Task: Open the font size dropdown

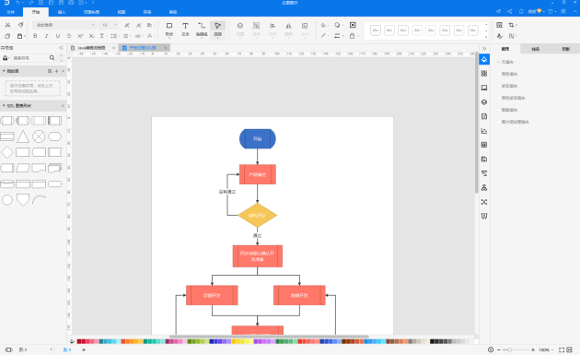Action: (x=109, y=25)
